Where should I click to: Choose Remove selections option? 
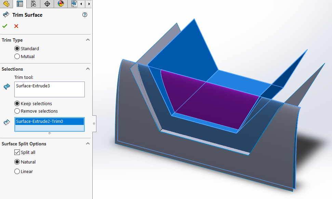[x=17, y=111]
